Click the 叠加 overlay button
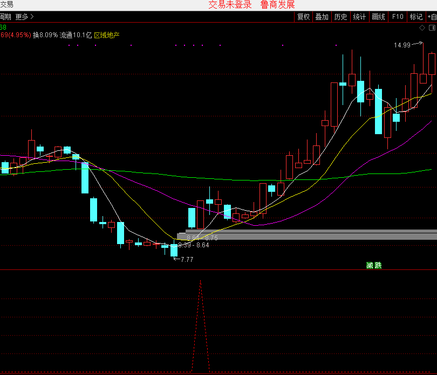This screenshot has width=437, height=375. 322,17
